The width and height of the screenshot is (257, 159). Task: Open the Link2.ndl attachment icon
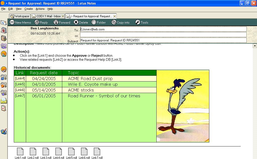pyautogui.click(x=33, y=152)
